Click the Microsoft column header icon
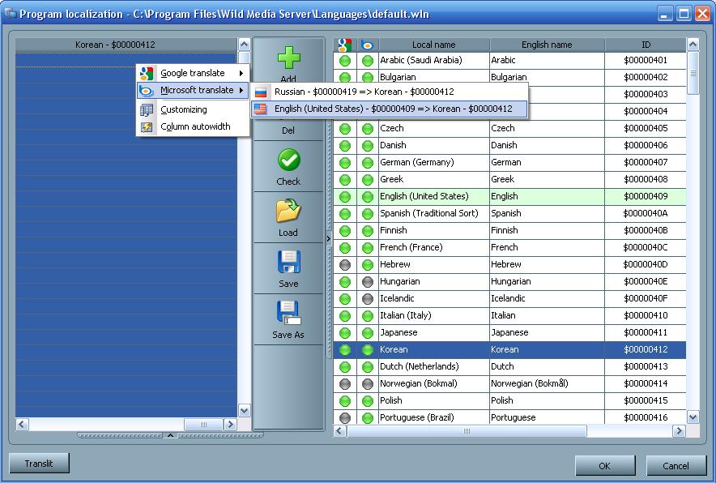The height and width of the screenshot is (483, 716). click(368, 45)
